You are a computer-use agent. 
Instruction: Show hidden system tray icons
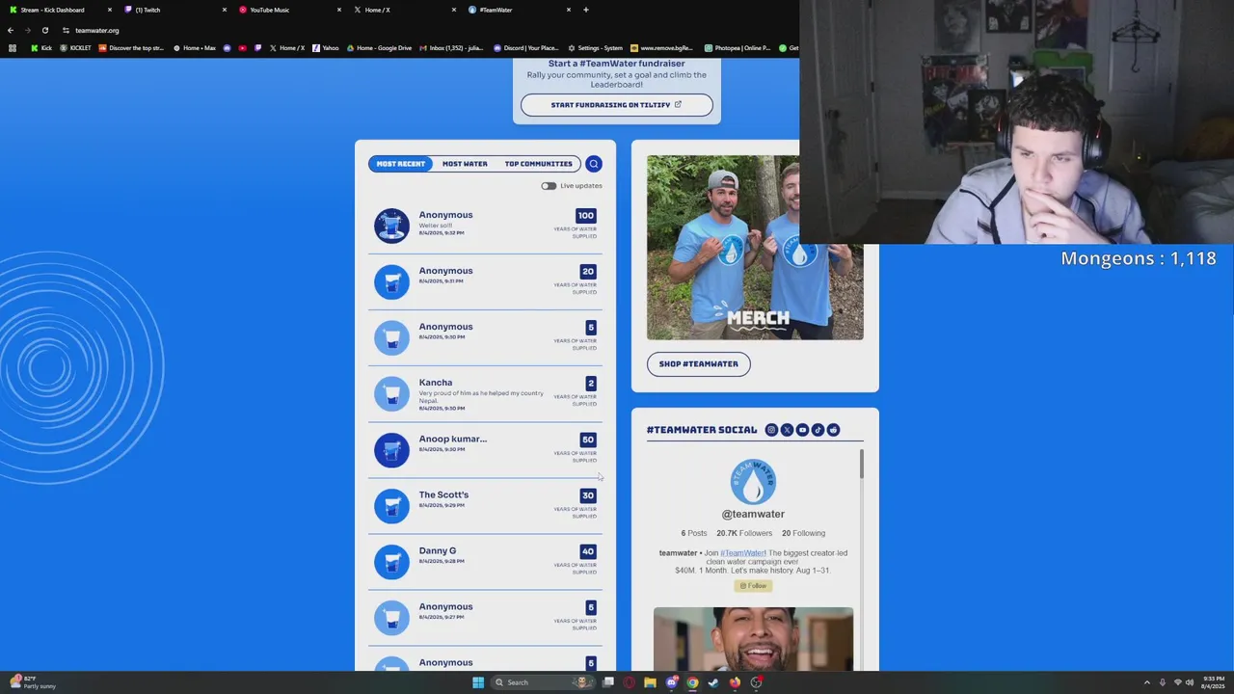(x=1146, y=682)
